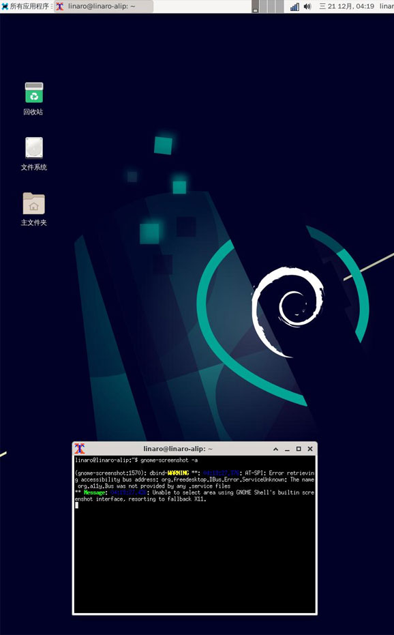Open the clock showing 21 12月, 04:19
Screen dimensions: 394x635
346,6
